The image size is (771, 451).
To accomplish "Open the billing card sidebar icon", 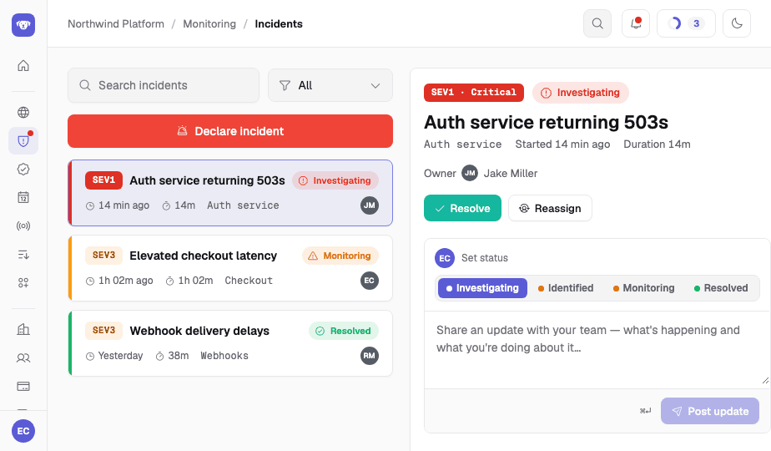I will [23, 387].
